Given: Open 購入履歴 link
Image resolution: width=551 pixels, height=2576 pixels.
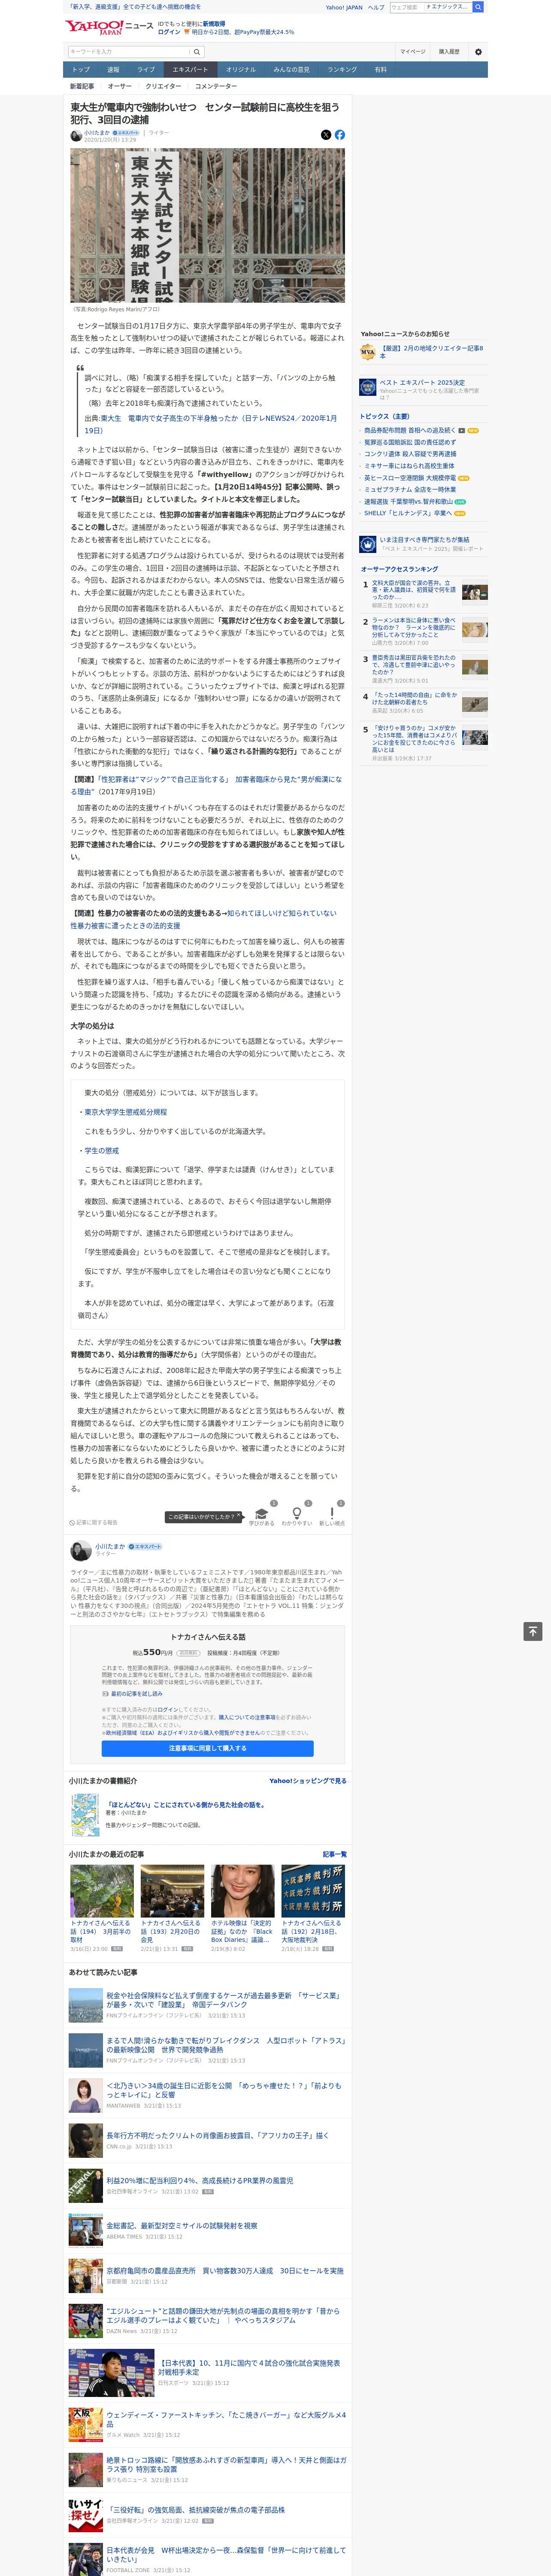Looking at the screenshot, I should (x=449, y=52).
